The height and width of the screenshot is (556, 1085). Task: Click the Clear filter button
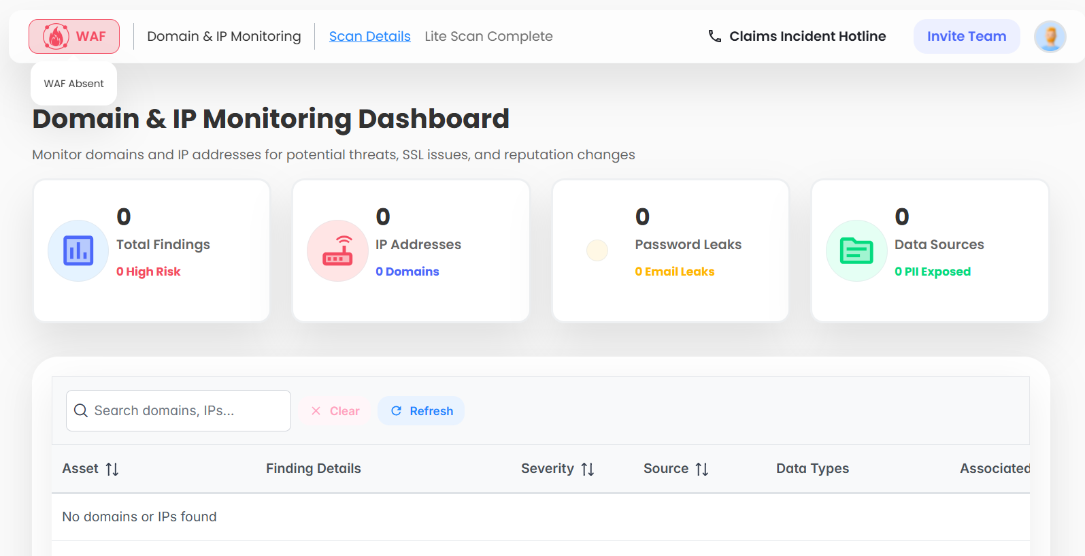(335, 411)
